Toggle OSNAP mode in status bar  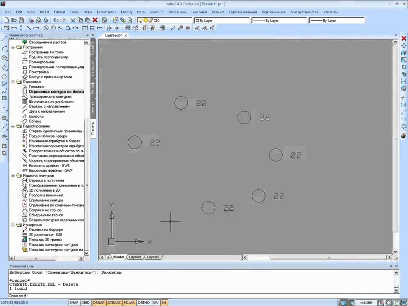click(x=98, y=303)
